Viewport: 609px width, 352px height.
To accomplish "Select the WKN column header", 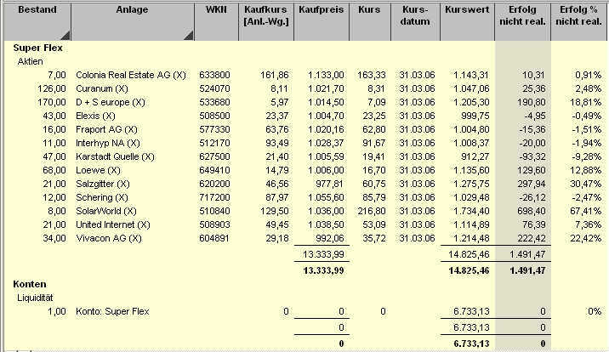I will (x=216, y=22).
